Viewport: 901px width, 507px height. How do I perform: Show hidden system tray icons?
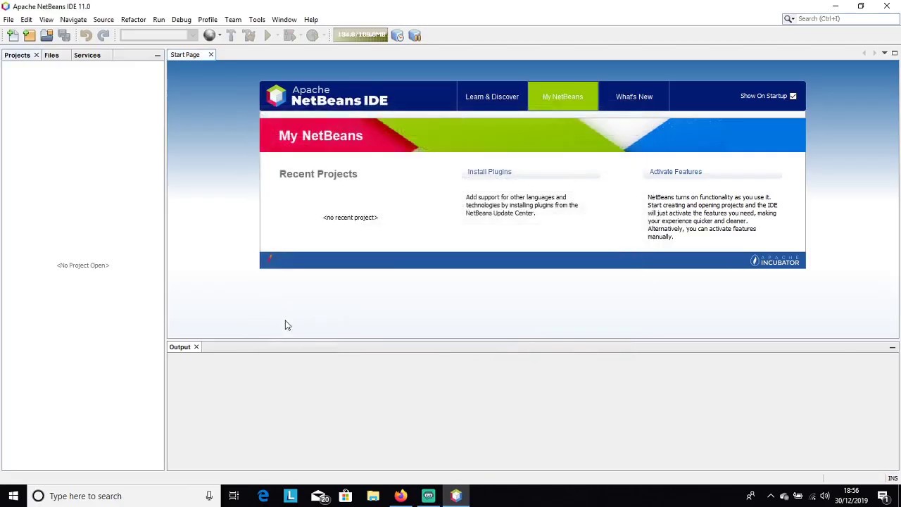[x=770, y=496]
